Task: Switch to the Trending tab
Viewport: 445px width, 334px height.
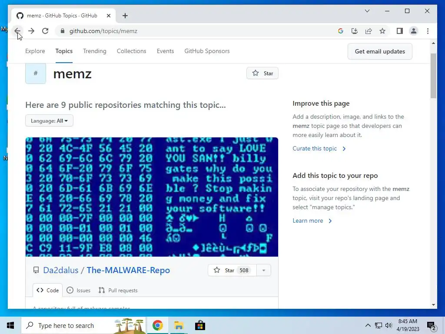Action: (x=94, y=51)
